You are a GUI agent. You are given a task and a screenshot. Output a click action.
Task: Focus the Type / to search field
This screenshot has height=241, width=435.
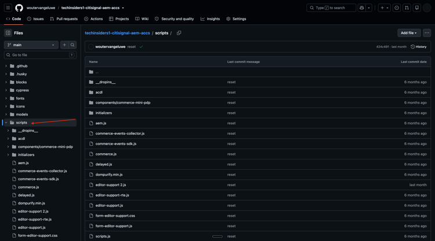(x=331, y=8)
